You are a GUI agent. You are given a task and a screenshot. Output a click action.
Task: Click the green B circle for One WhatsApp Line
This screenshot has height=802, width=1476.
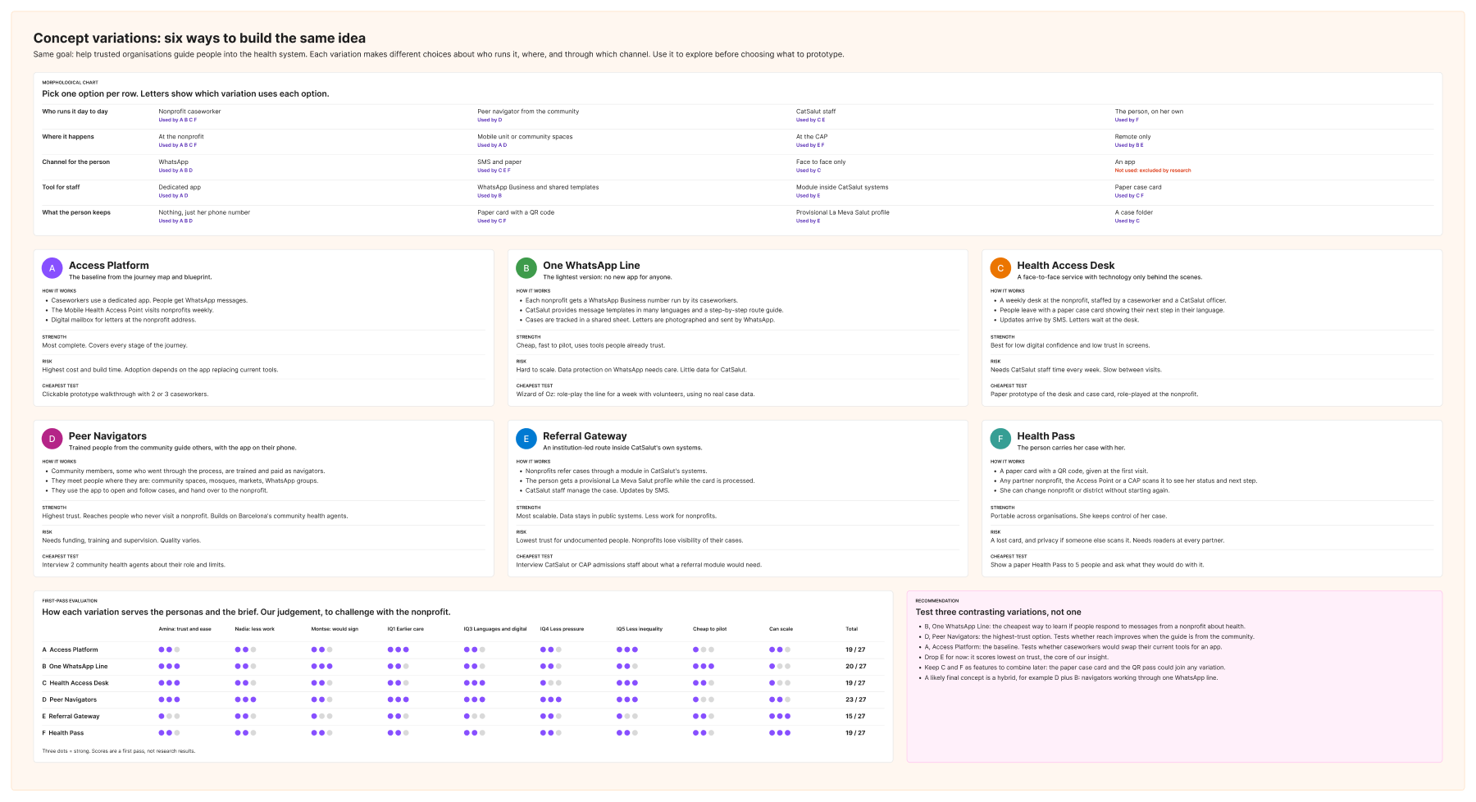click(x=526, y=268)
